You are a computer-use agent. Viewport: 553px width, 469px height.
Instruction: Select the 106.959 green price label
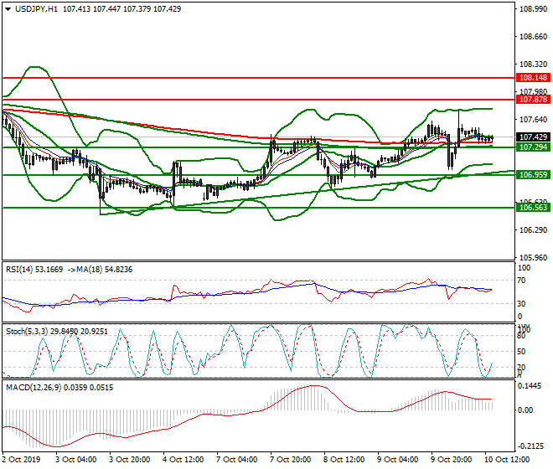533,174
